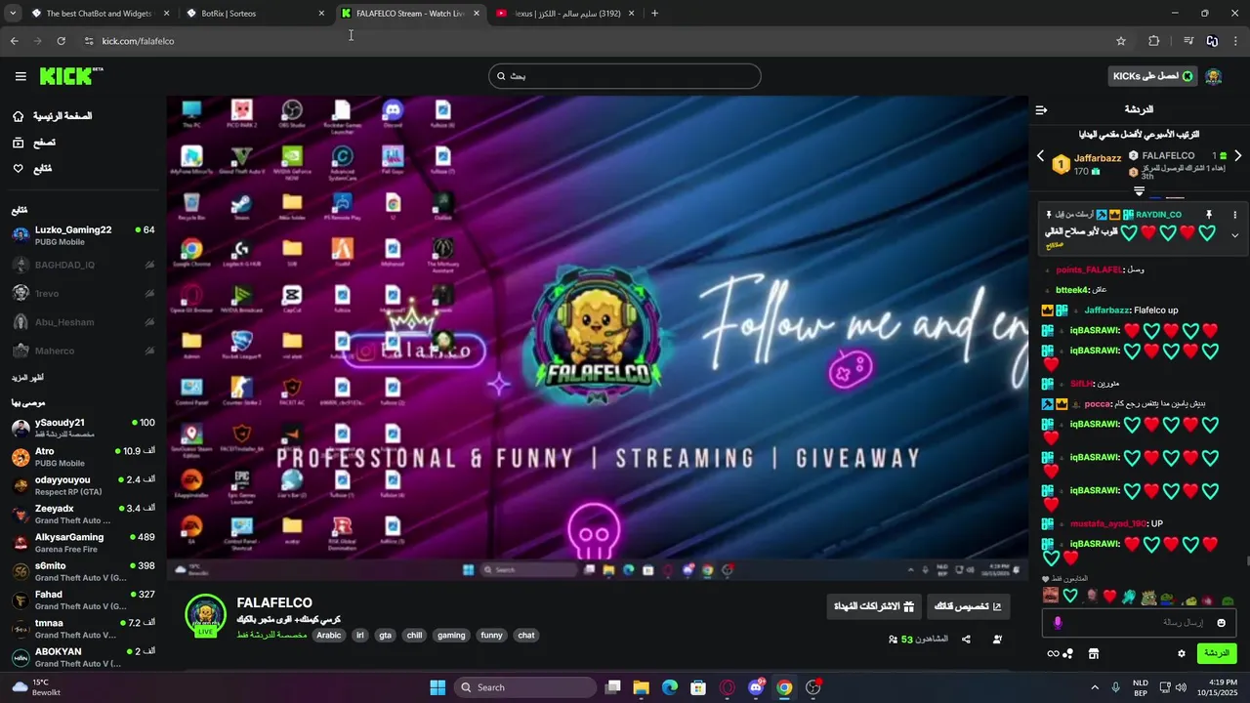Open chat settings gear icon

1182,653
